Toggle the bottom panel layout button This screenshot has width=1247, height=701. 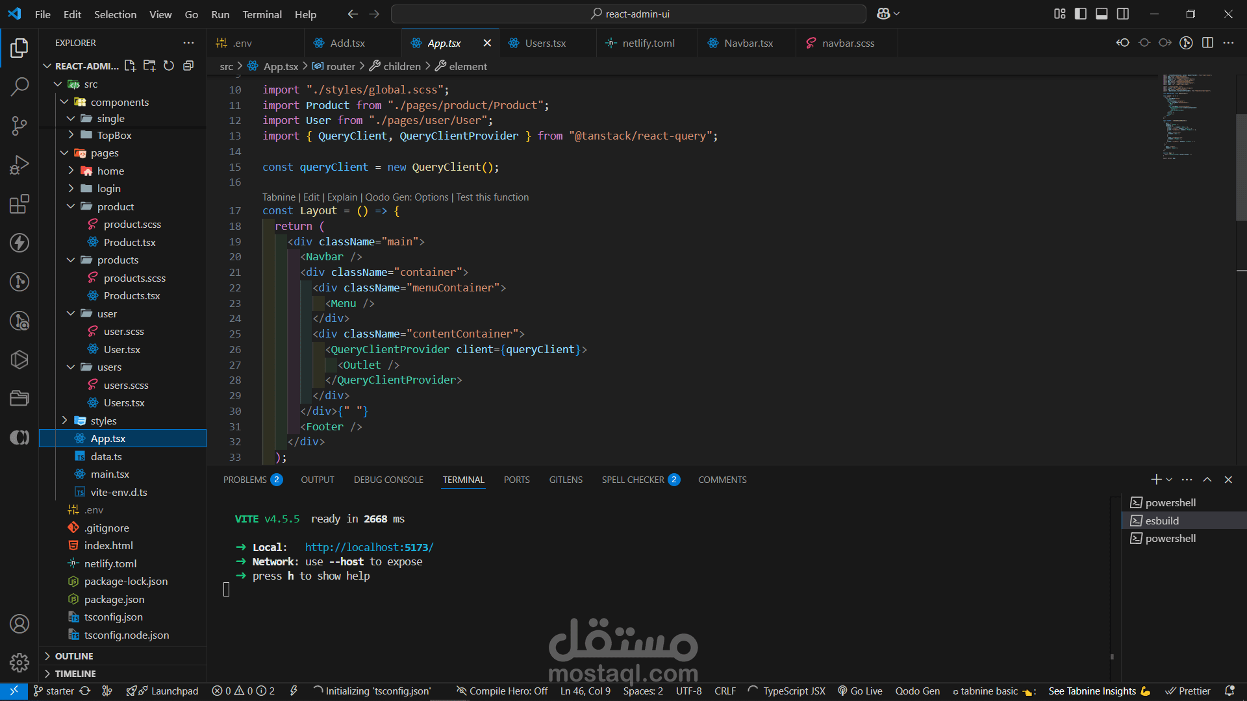(1102, 14)
